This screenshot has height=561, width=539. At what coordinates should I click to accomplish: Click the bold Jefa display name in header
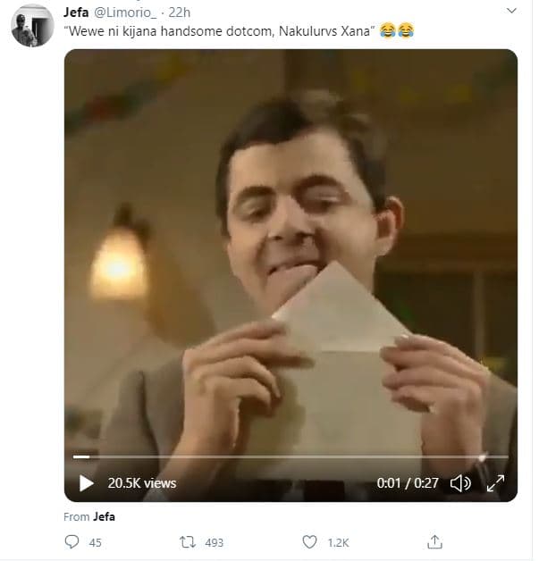point(78,12)
